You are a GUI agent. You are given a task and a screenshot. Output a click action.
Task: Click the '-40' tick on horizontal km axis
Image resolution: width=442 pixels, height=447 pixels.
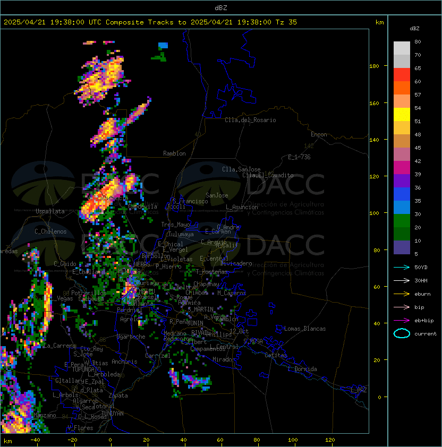[x=35, y=440]
